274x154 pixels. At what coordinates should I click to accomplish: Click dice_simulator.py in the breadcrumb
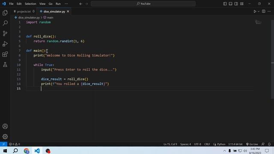[x=29, y=18]
